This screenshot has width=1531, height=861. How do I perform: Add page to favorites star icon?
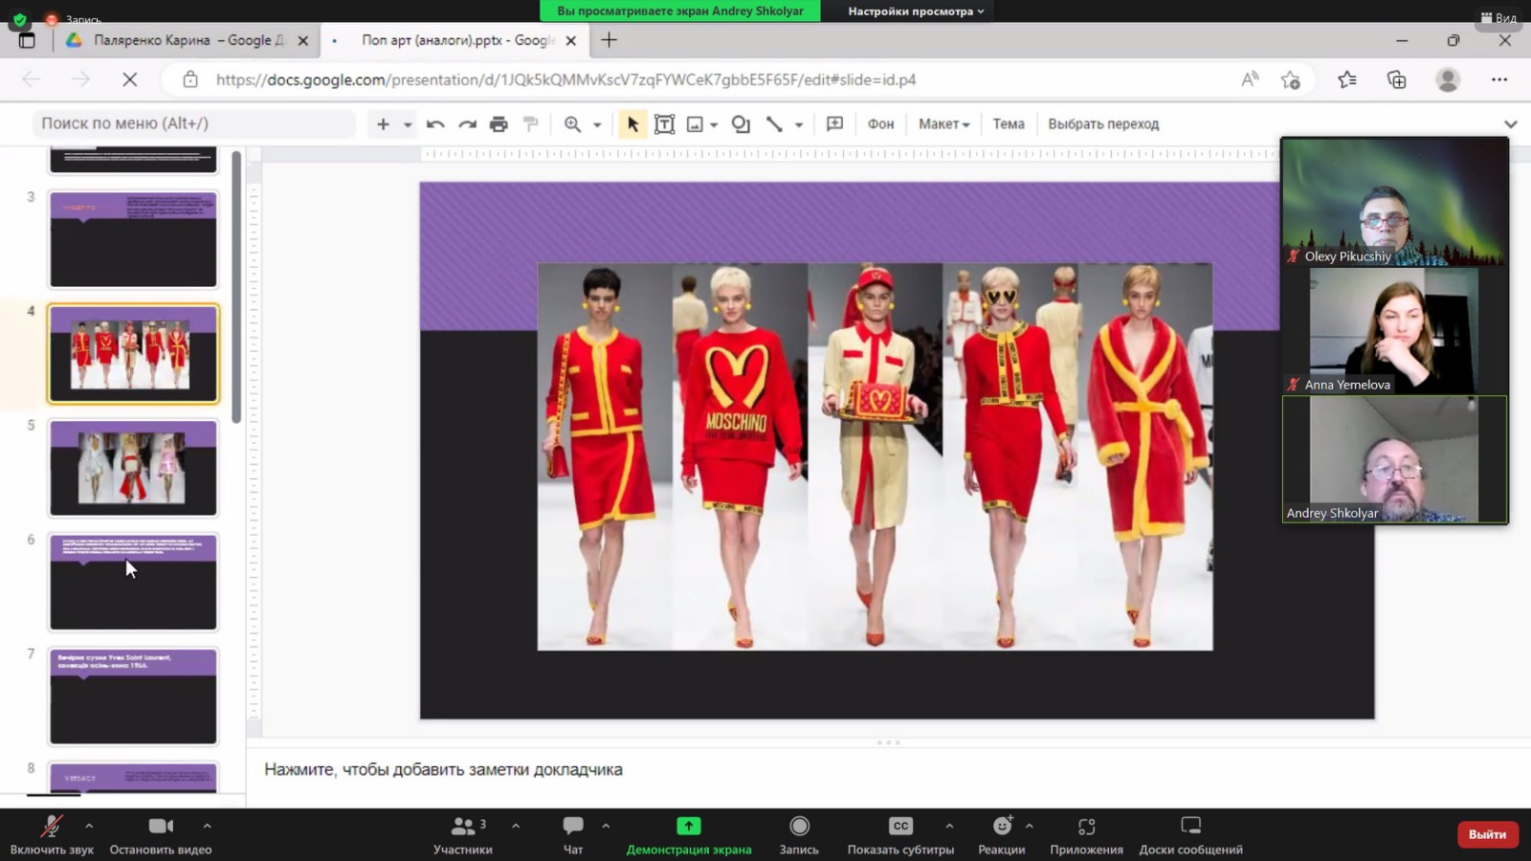1291,79
